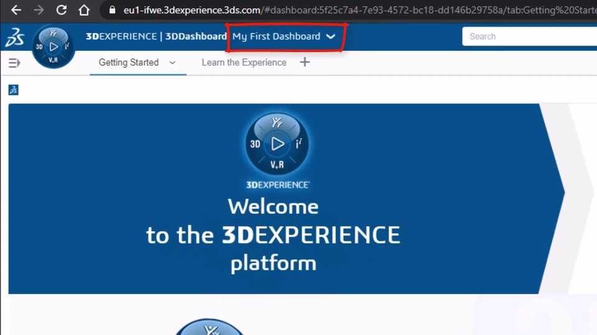Switch to Learn the Experience tab
Image resolution: width=597 pixels, height=335 pixels.
click(244, 63)
